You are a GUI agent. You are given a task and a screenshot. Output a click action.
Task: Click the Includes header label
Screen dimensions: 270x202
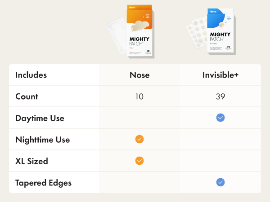[x=31, y=75]
